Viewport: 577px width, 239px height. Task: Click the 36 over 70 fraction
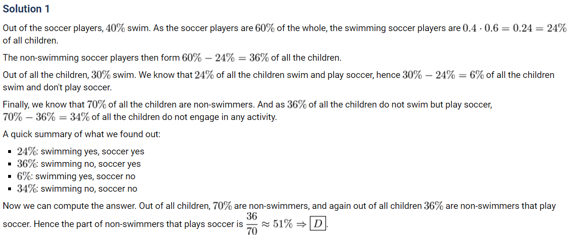click(x=252, y=224)
